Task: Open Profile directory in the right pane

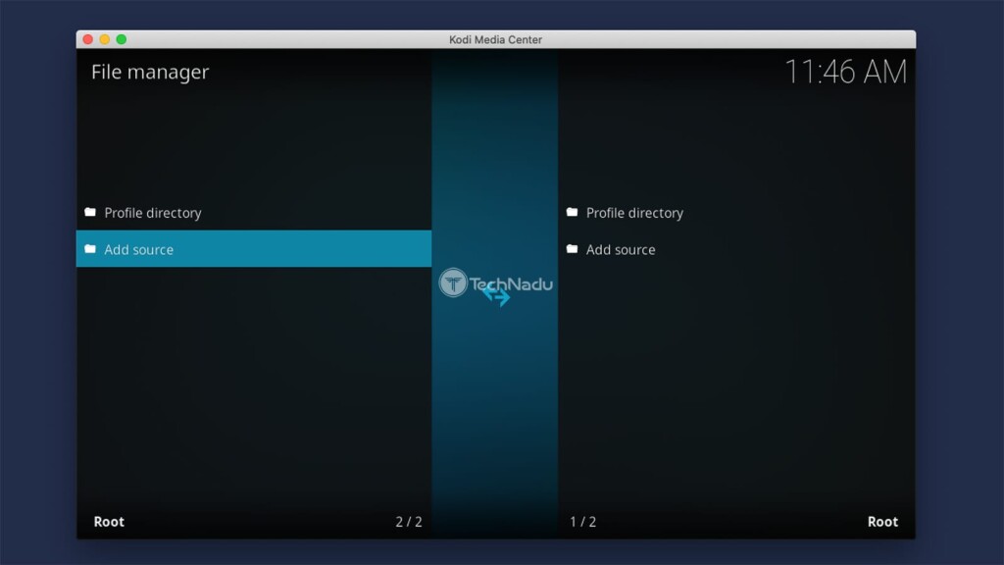Action: point(736,212)
